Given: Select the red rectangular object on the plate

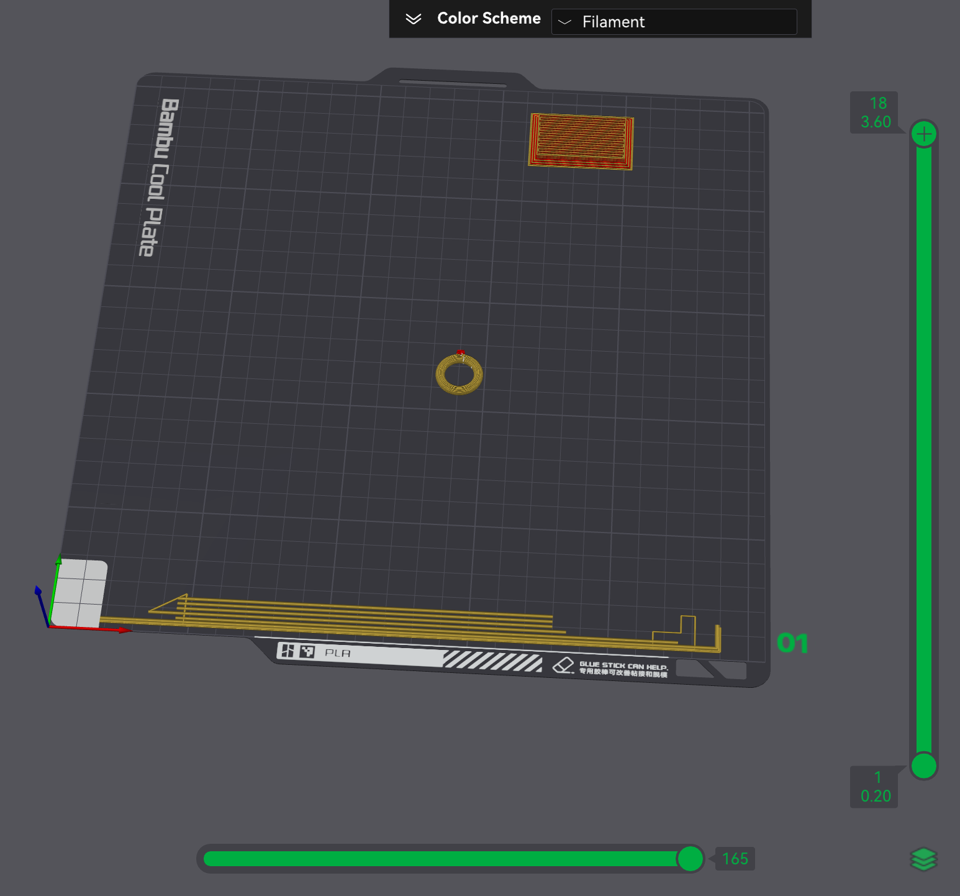Looking at the screenshot, I should point(581,141).
